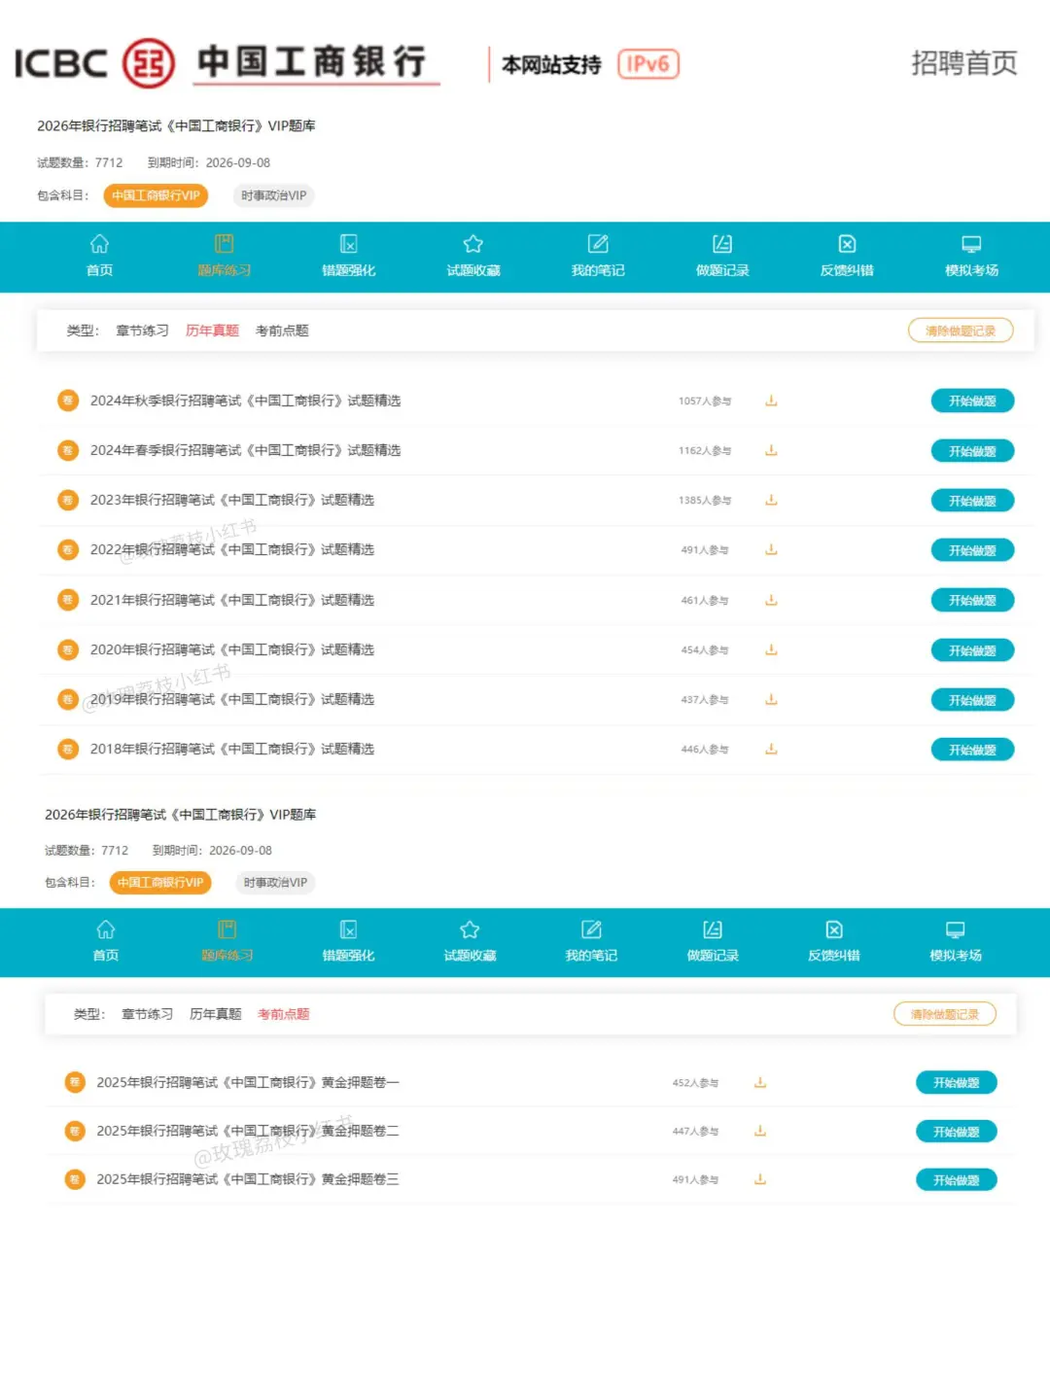This screenshot has height=1400, width=1050.
Task: Start 黄金押题卷二 with 开始做题
Action: pyautogui.click(x=957, y=1132)
